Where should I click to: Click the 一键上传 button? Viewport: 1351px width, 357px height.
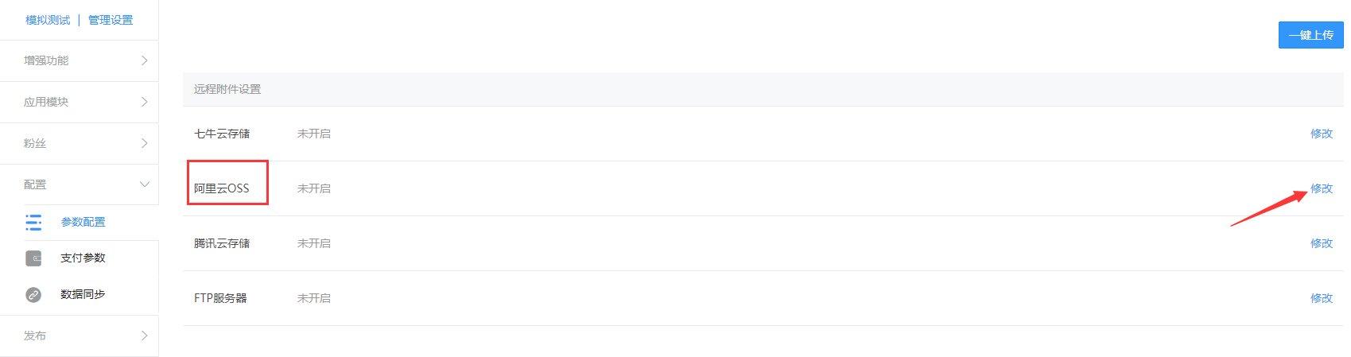coord(1310,35)
